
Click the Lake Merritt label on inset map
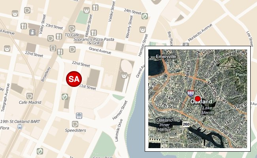[x=208, y=110]
